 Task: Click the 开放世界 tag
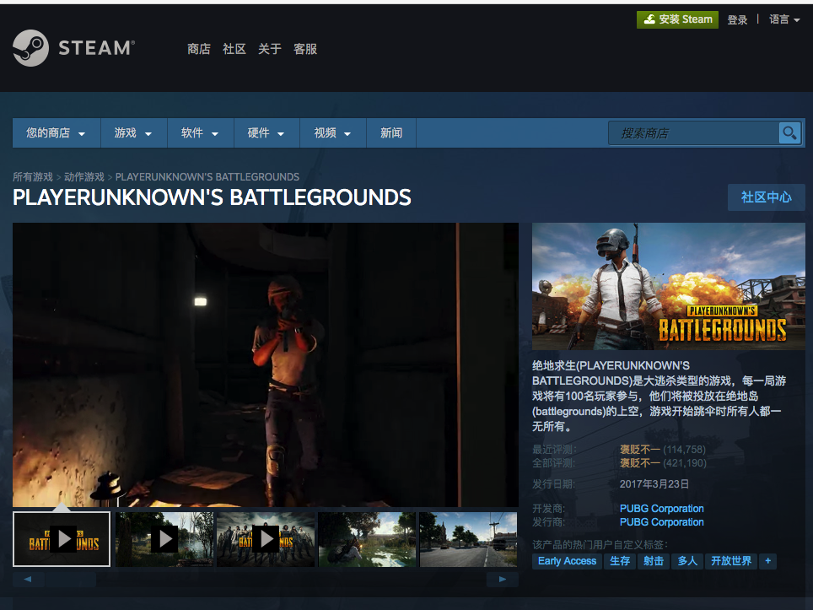click(x=731, y=561)
